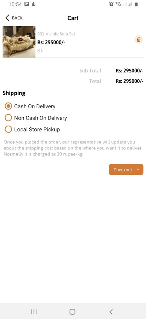Tap the X 1 quantity label
This screenshot has width=146, height=319.
coord(40,51)
